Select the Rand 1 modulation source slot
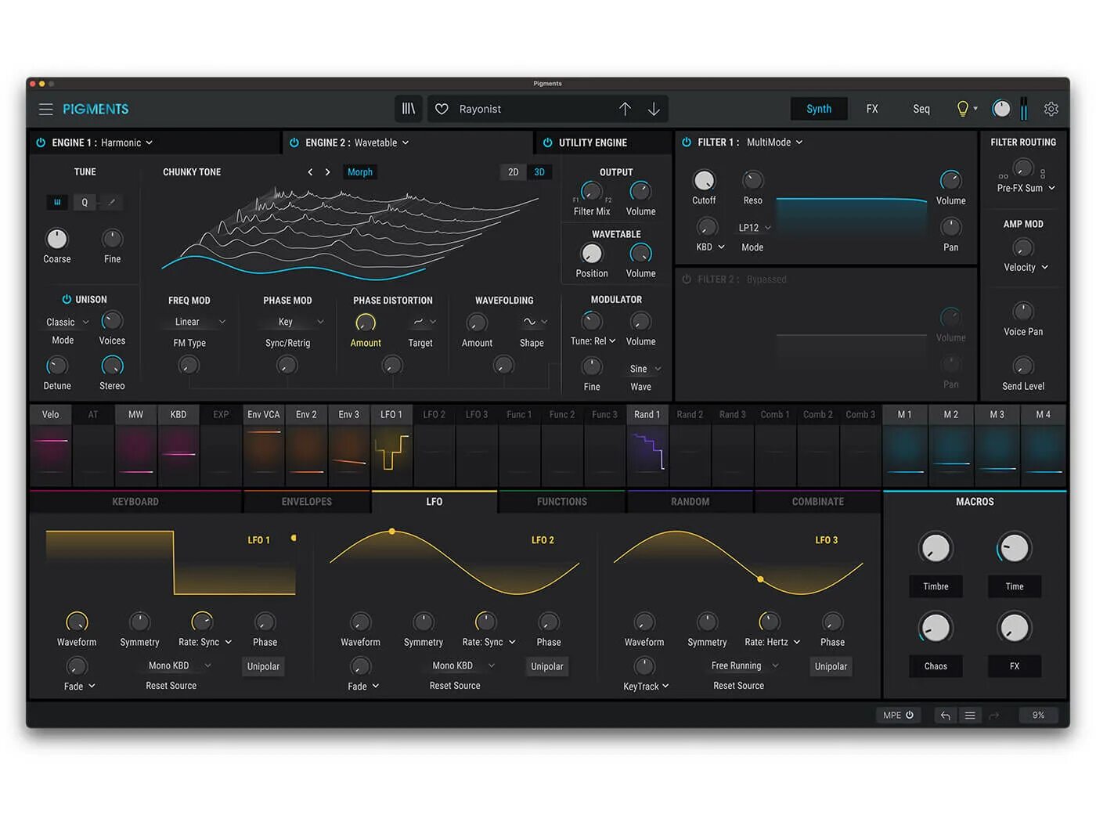Screen dimensions: 1096x822 pos(647,445)
